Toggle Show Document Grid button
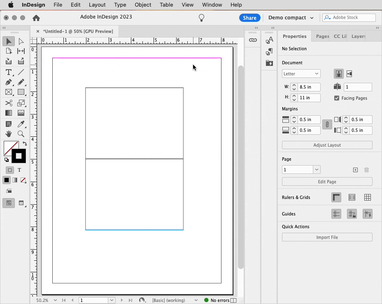 pos(367,197)
